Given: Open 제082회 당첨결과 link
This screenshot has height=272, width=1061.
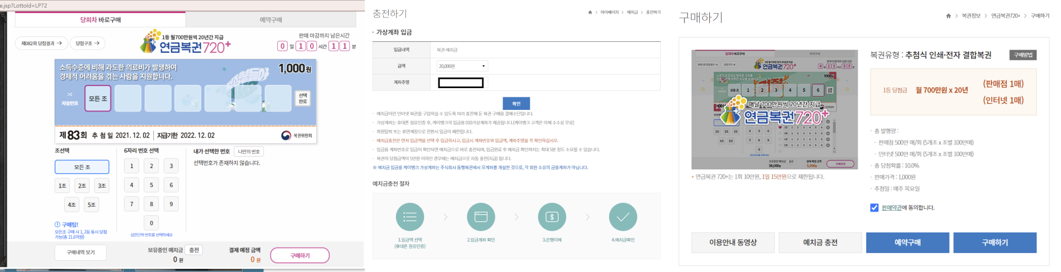Looking at the screenshot, I should 42,43.
